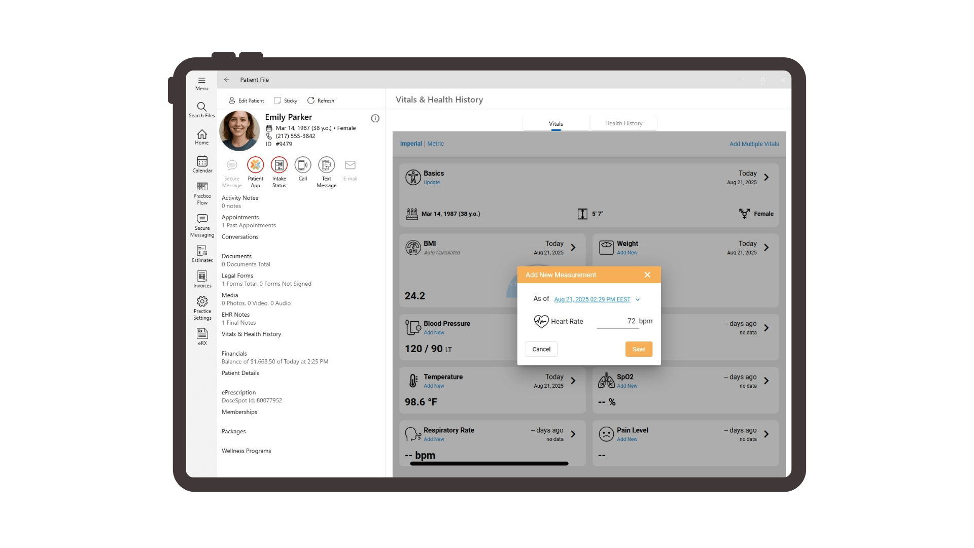
Task: Expand the Respiratory Rate card chevron
Action: click(573, 434)
